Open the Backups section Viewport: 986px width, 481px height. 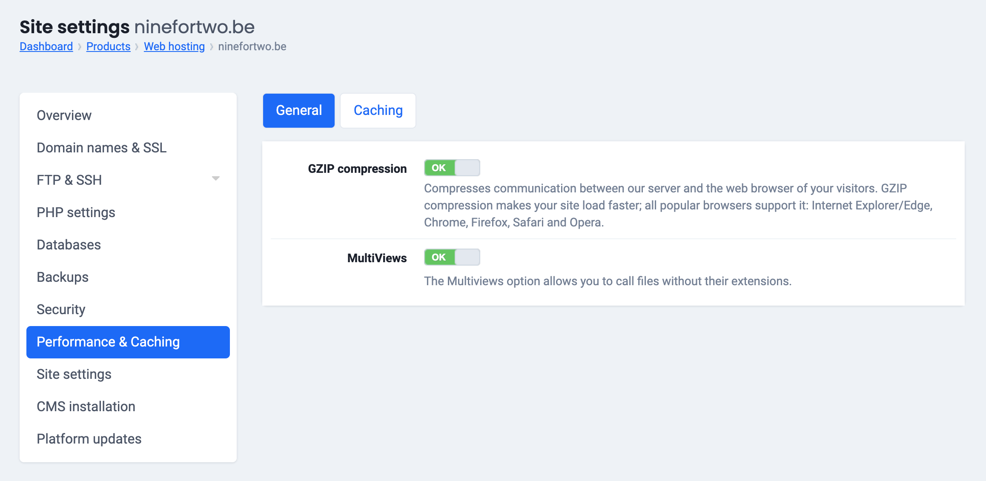coord(63,277)
